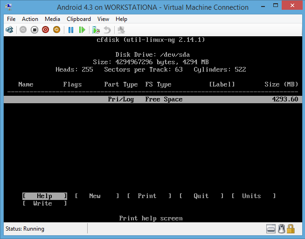The height and width of the screenshot is (239, 305).
Task: Choose the Quit option in cfdisk
Action: coord(201,196)
